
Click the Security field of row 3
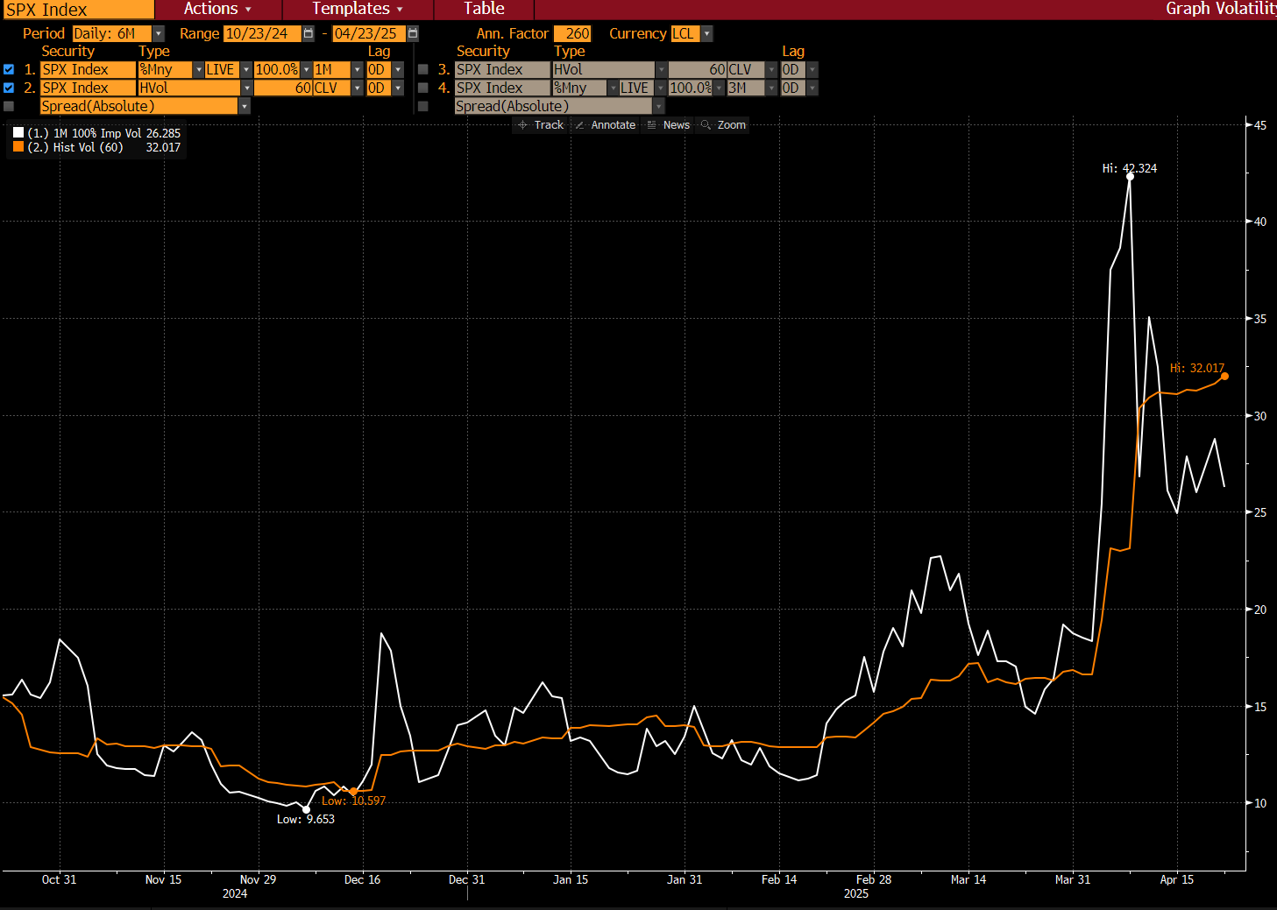point(502,69)
